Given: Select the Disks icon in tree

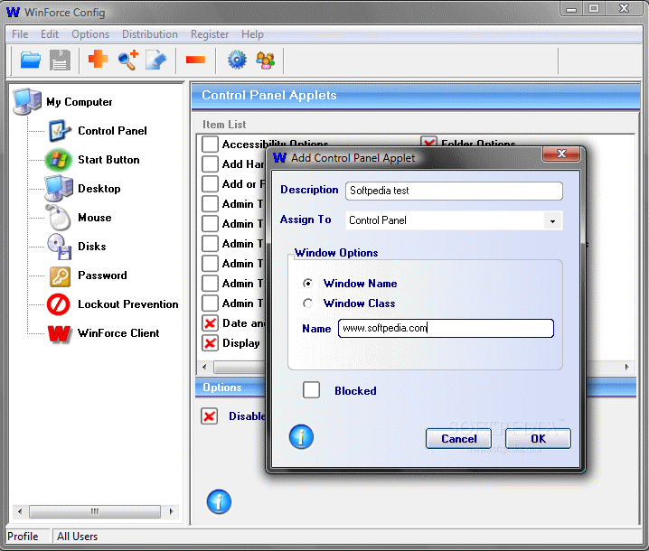Looking at the screenshot, I should pos(59,247).
